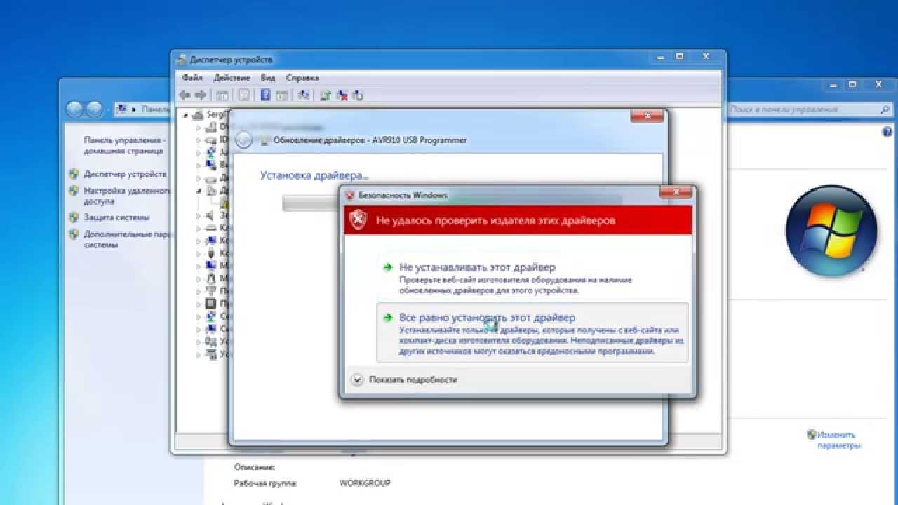Click the Scan for hardware changes toolbar icon
This screenshot has height=505, width=898.
click(x=303, y=95)
